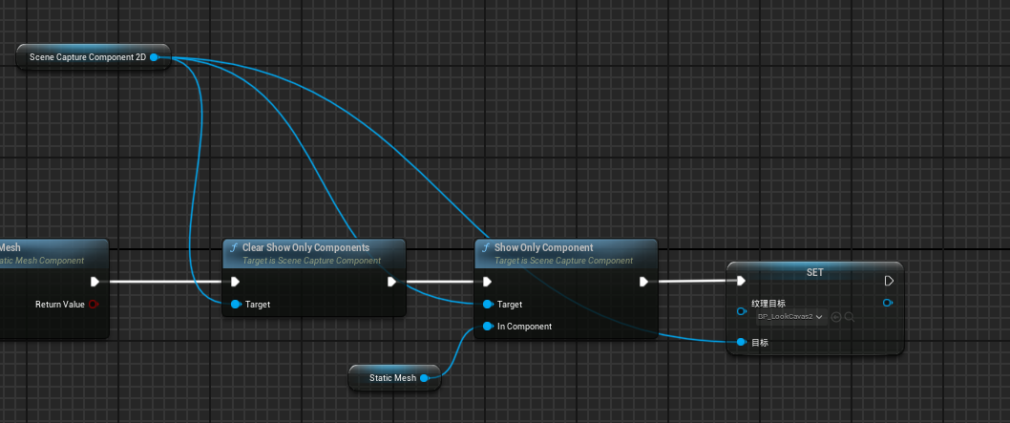
Task: Click the 目标 input pin on SET node
Action: pyautogui.click(x=741, y=341)
